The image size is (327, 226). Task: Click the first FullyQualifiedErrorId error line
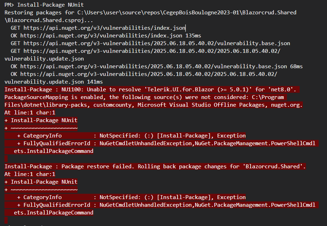(x=166, y=143)
